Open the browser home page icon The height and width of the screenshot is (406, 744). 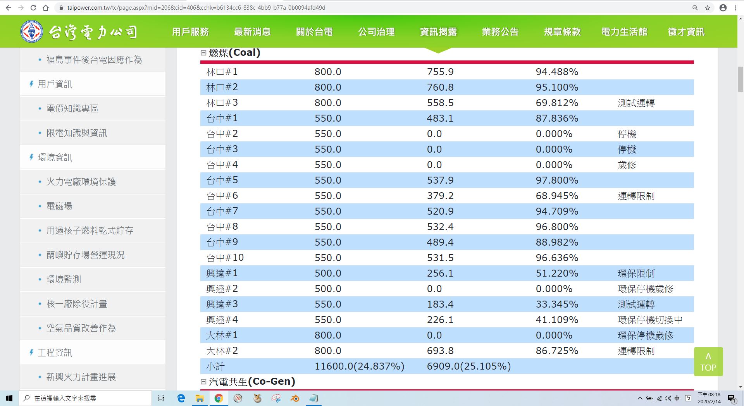(x=46, y=8)
